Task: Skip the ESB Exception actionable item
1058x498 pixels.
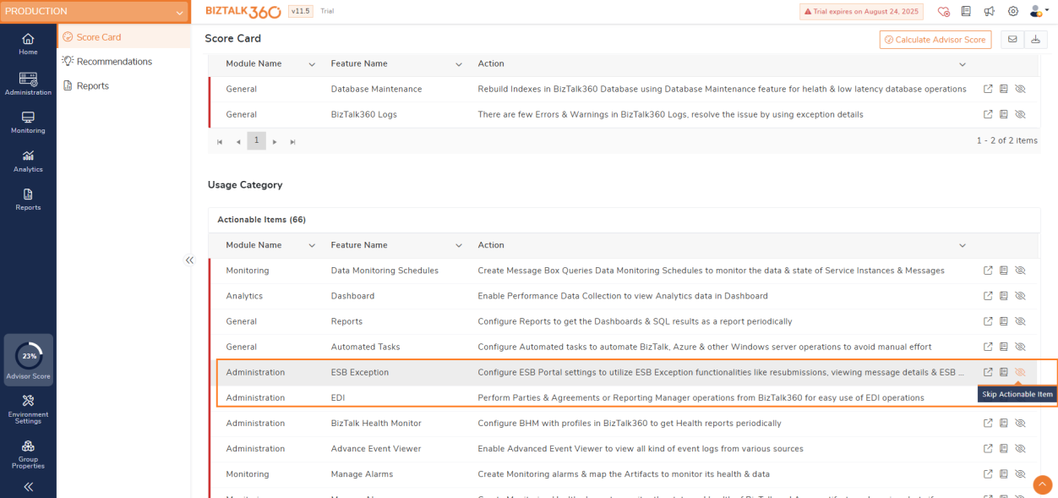Action: 1020,372
